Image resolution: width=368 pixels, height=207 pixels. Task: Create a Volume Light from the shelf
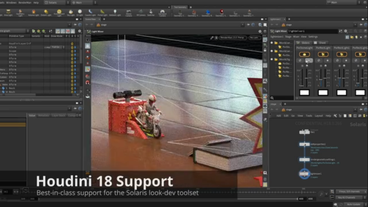pyautogui.click(x=33, y=13)
